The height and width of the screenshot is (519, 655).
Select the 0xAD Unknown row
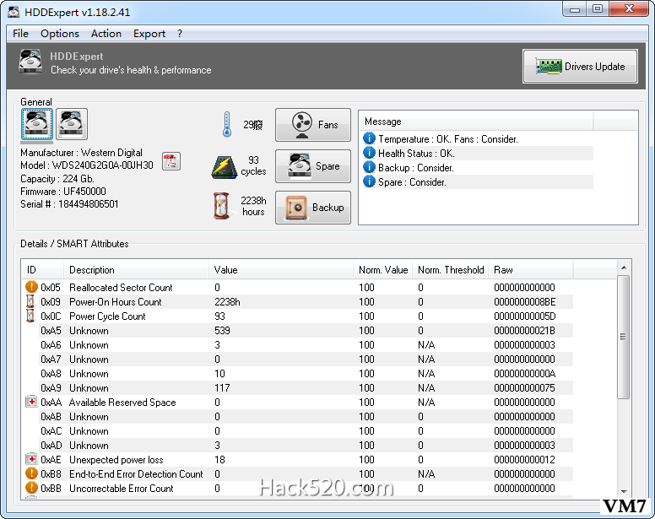pyautogui.click(x=297, y=445)
